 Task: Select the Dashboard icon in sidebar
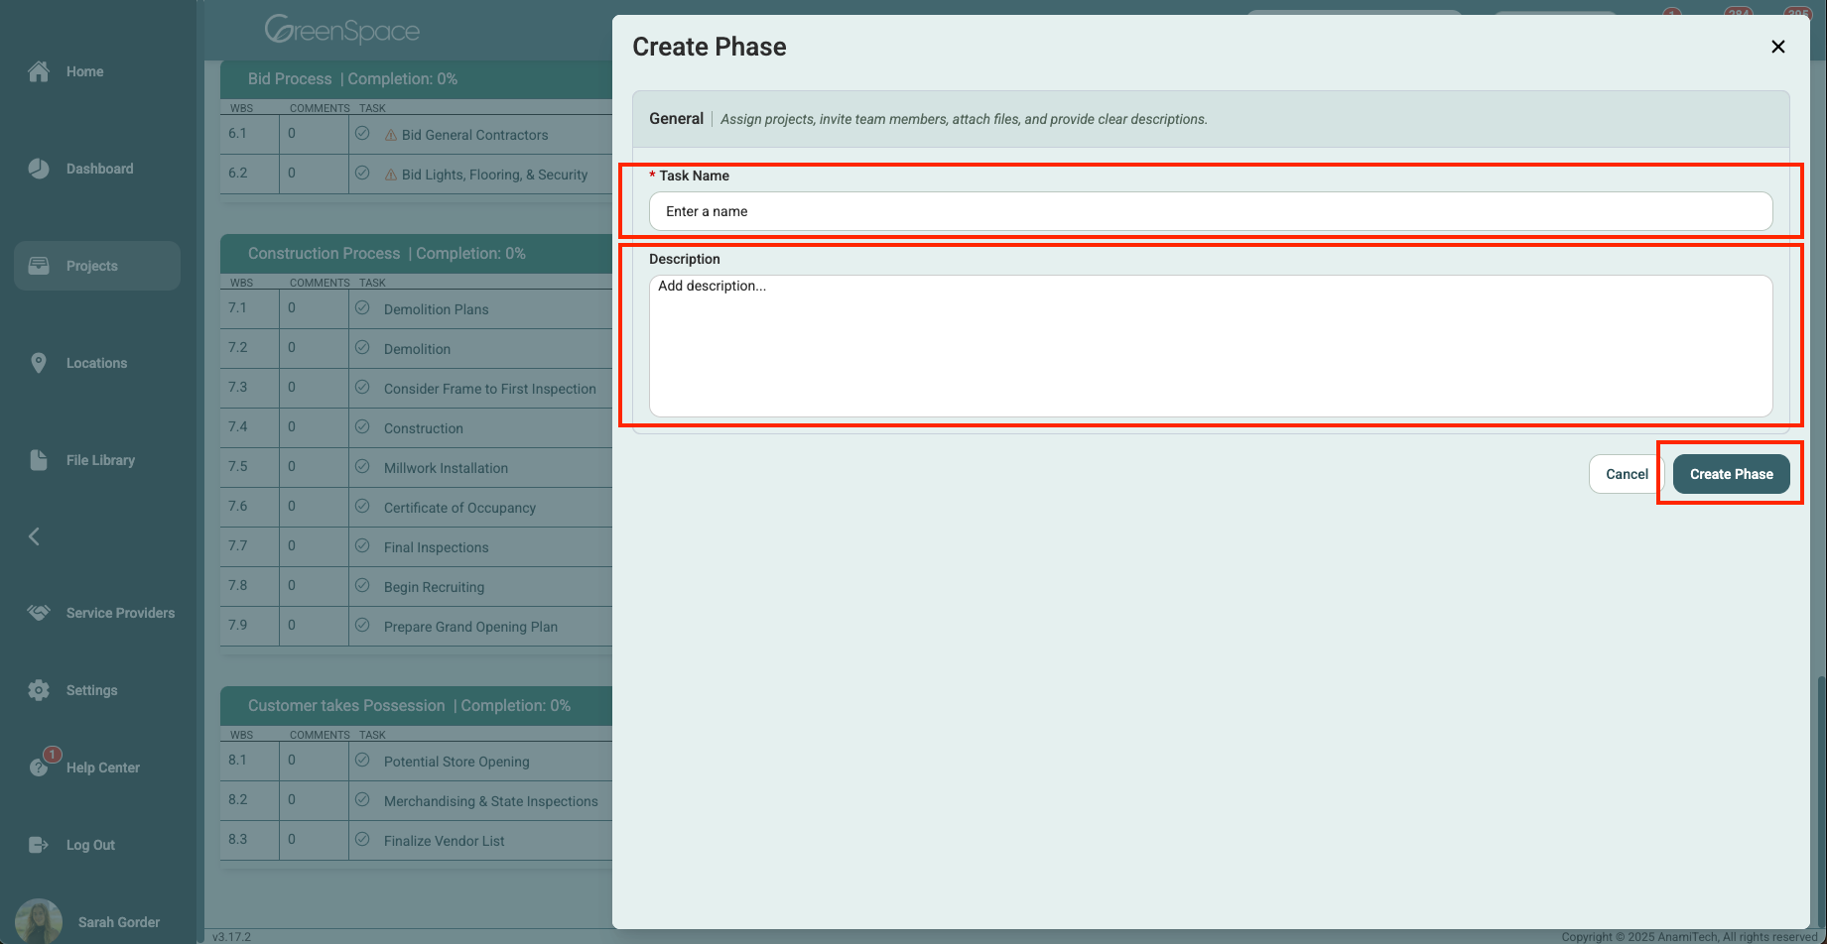tap(39, 168)
